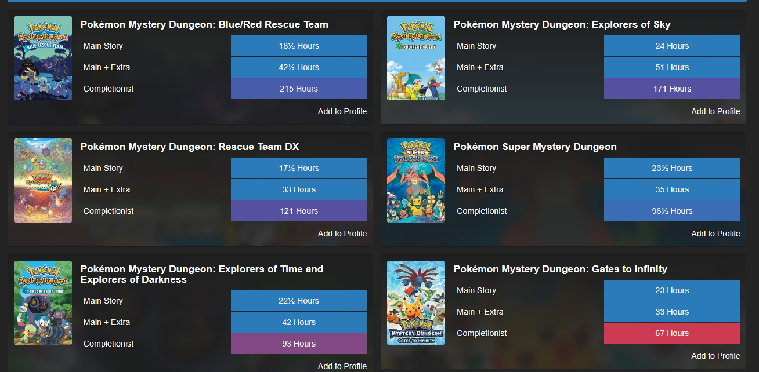
Task: Click Main Story label under Blue/Red Rescue Team
Action: (103, 46)
